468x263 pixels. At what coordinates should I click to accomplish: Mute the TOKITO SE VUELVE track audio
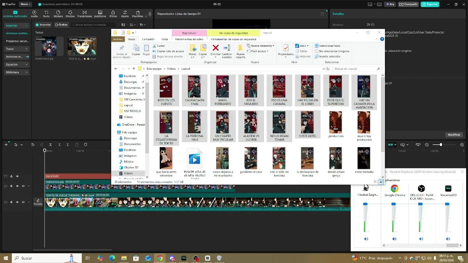coord(23,202)
